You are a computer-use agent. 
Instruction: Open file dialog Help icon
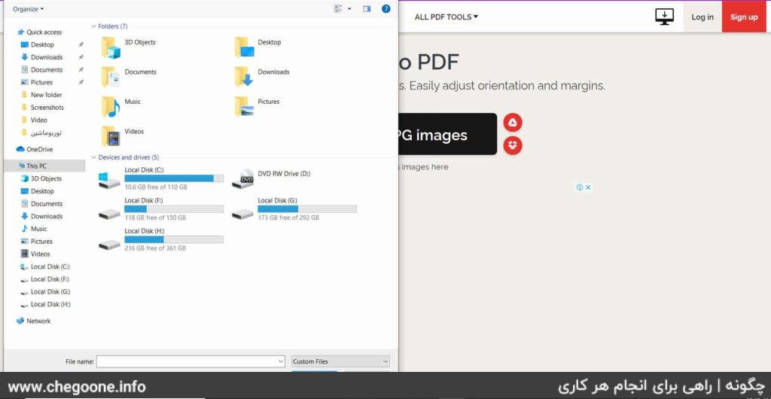point(386,9)
